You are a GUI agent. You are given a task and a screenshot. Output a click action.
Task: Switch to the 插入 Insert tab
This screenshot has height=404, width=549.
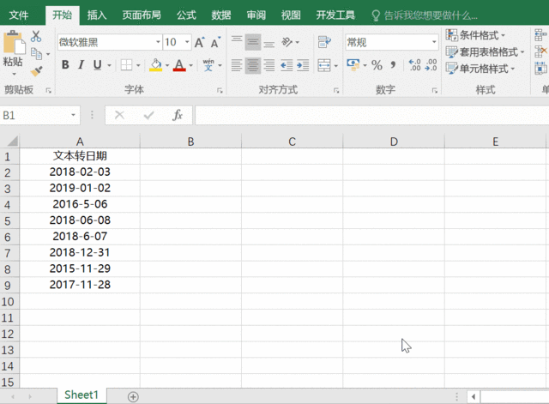[x=97, y=15]
